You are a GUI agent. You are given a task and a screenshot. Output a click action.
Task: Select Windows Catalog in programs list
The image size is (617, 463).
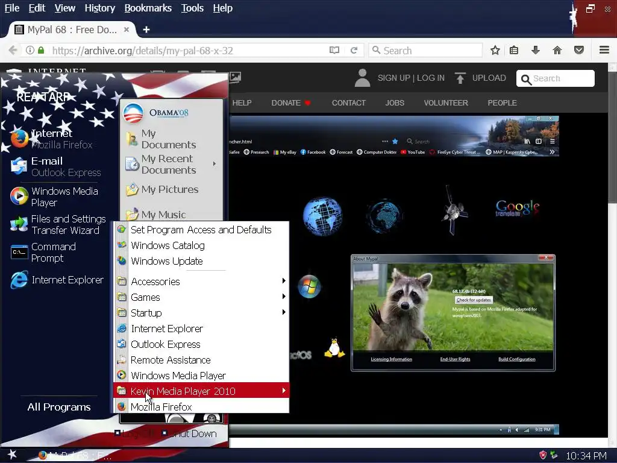[201, 245]
